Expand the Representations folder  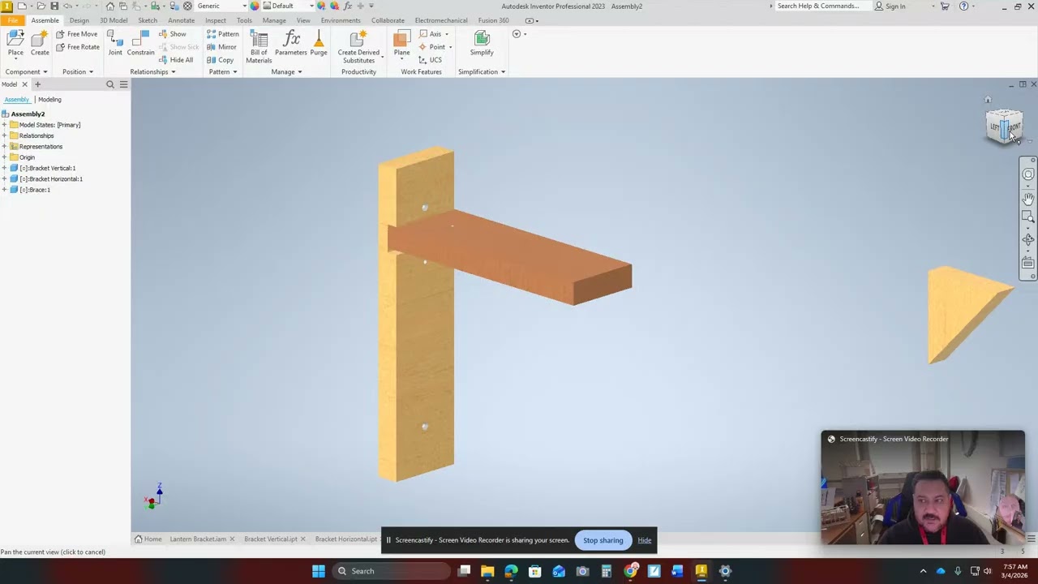(4, 147)
